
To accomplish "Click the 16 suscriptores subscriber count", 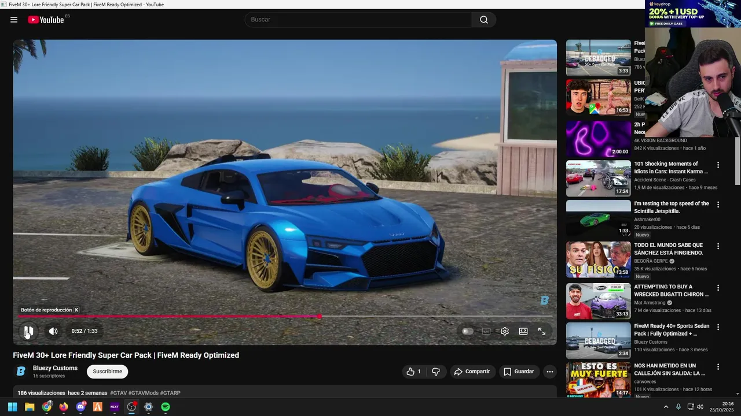I will 49,376.
